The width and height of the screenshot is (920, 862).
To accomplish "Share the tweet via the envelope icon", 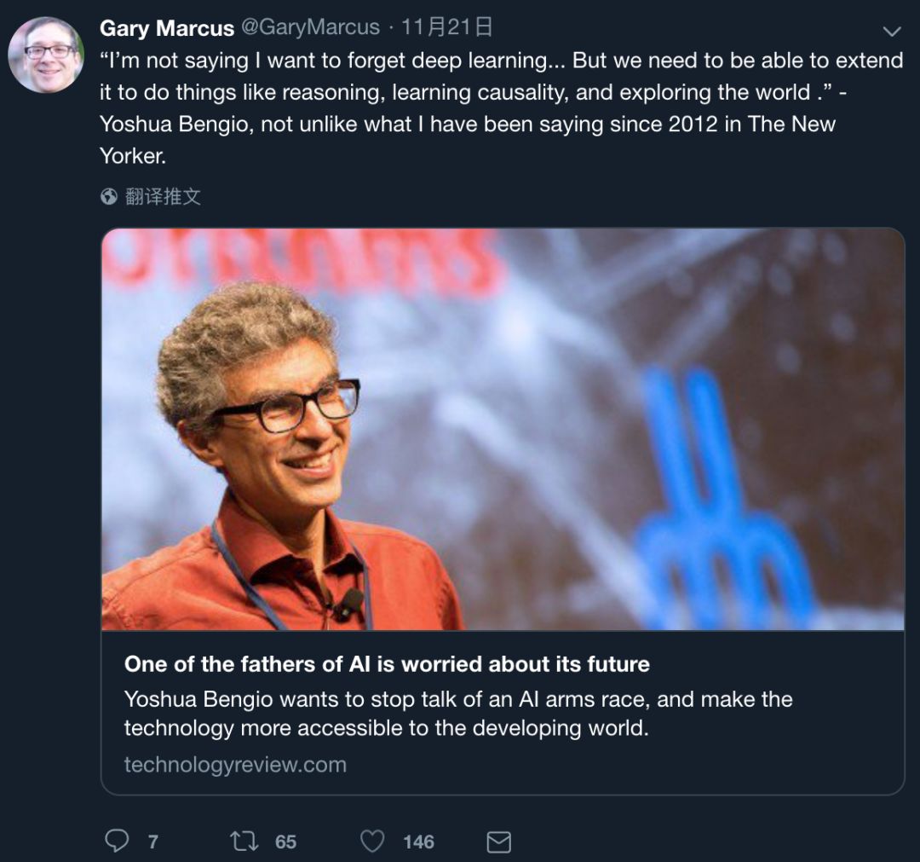I will [x=498, y=842].
